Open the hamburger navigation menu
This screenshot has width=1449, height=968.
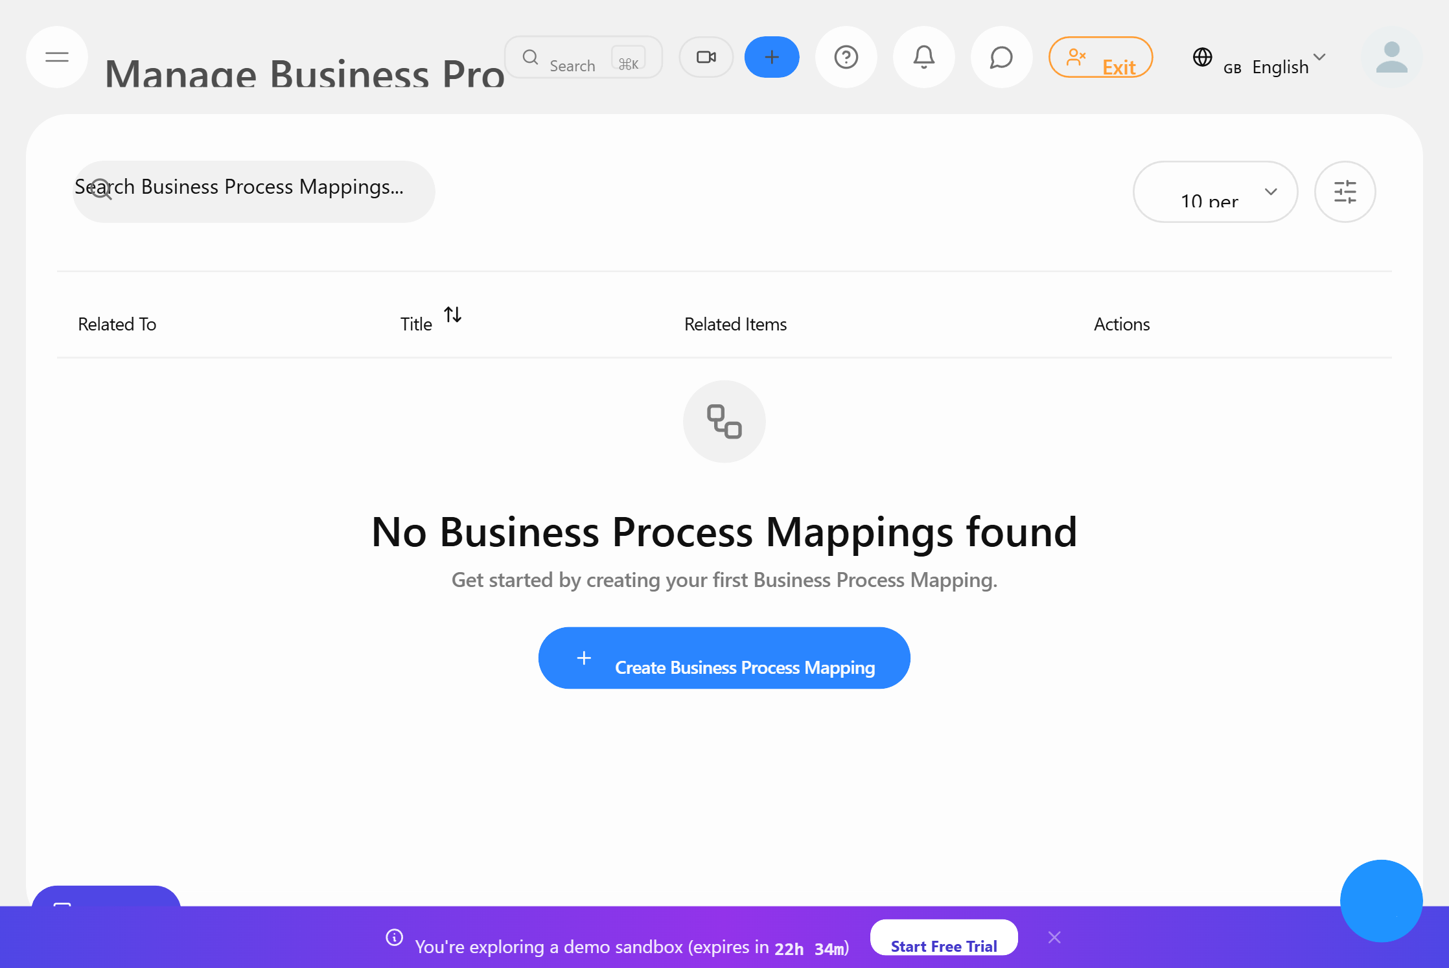point(56,57)
